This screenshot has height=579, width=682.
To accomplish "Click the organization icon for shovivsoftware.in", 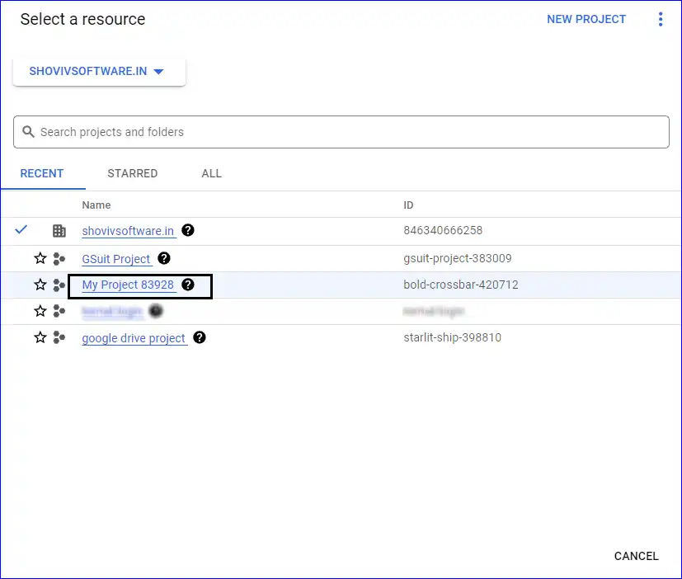I will point(59,231).
